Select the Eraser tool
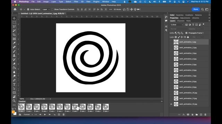 [x=14, y=64]
